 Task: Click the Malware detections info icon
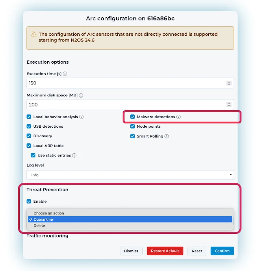tap(178, 117)
